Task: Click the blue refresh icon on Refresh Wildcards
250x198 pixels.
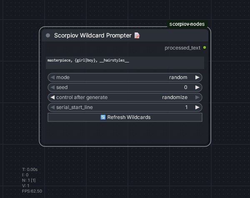Action: (x=103, y=117)
